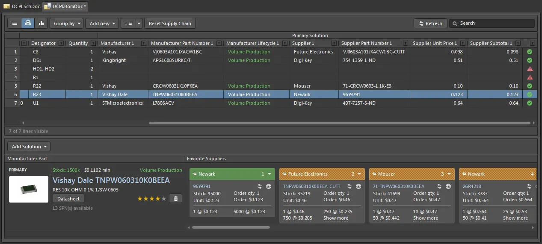Click the trash icon beside the star rating
This screenshot has width=542, height=244.
[175, 198]
